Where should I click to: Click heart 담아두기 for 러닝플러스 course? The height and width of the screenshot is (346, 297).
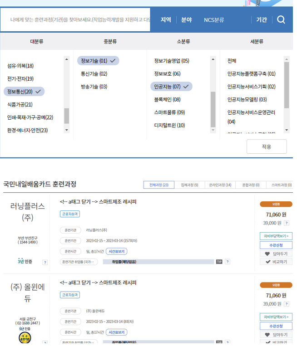pyautogui.click(x=276, y=254)
